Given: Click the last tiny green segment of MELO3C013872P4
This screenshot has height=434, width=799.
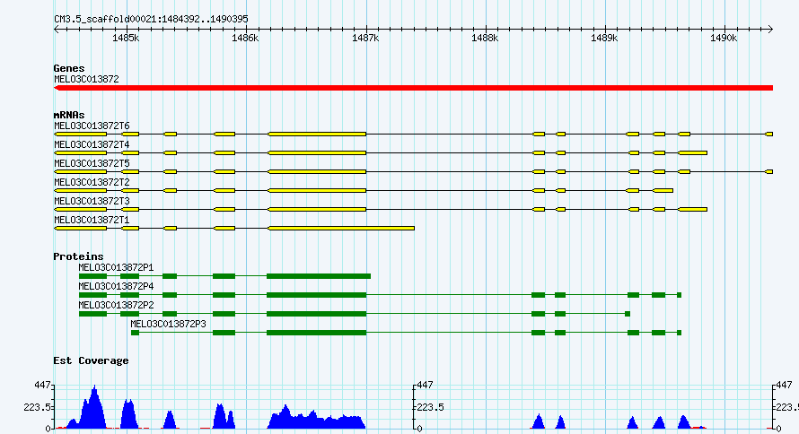Looking at the screenshot, I should tap(680, 295).
